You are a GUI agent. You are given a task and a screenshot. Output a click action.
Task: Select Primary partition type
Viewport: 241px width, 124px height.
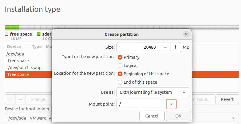pos(120,57)
